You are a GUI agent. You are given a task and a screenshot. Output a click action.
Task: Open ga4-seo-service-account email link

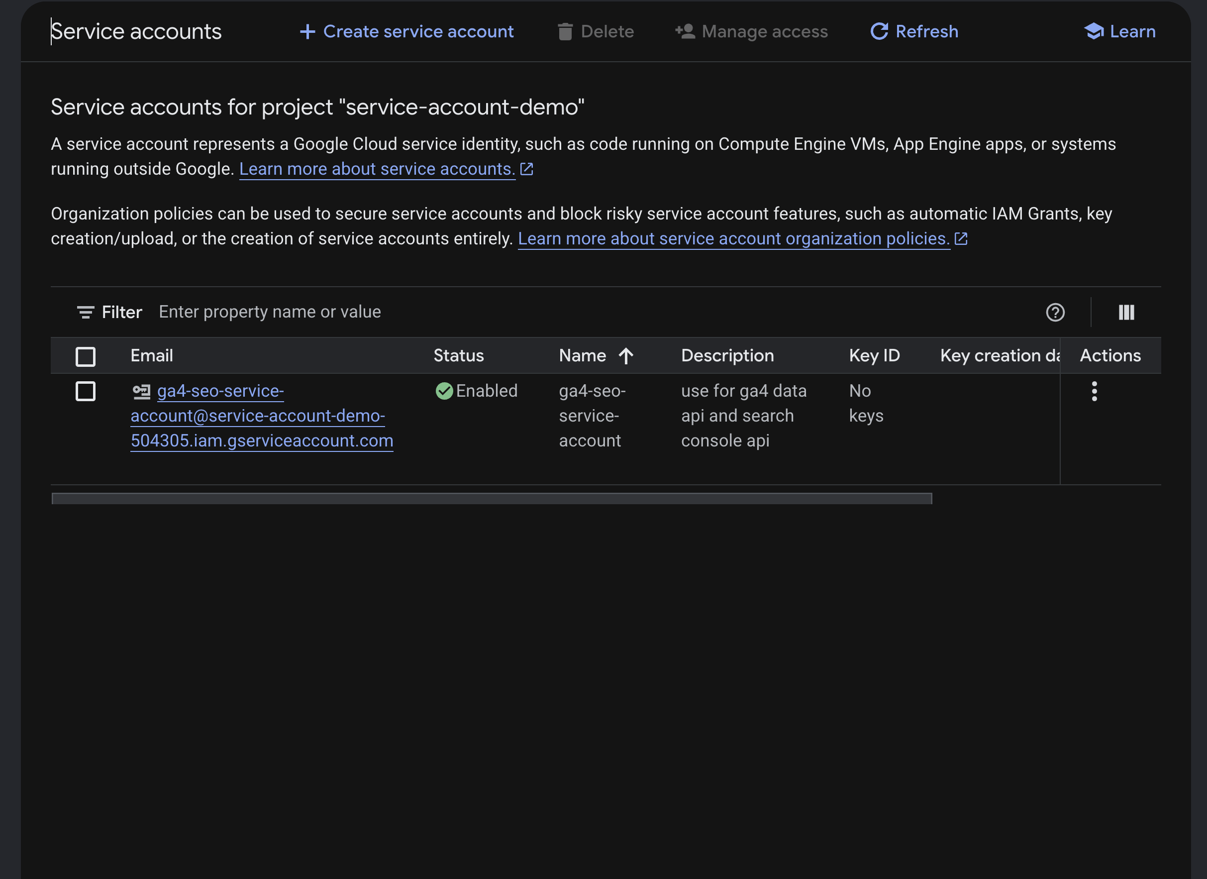coord(262,416)
